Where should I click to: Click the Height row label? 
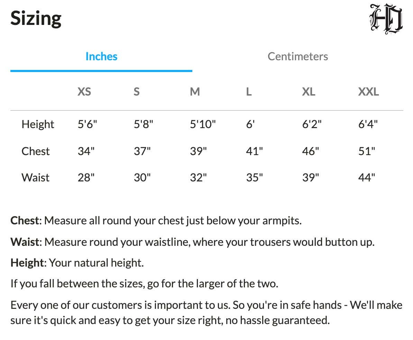[x=38, y=124]
